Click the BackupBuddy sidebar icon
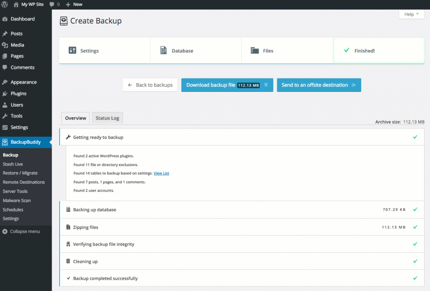This screenshot has height=291, width=430. 5,142
